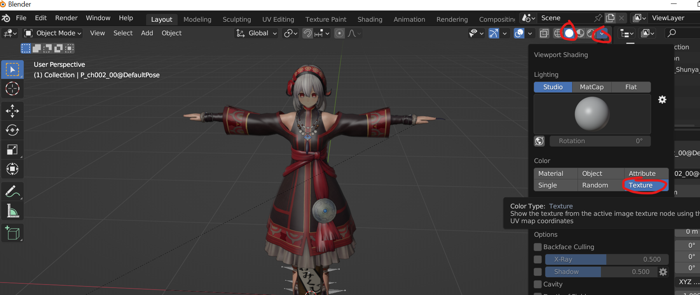Select Flat lighting
This screenshot has height=295, width=700.
tap(631, 87)
